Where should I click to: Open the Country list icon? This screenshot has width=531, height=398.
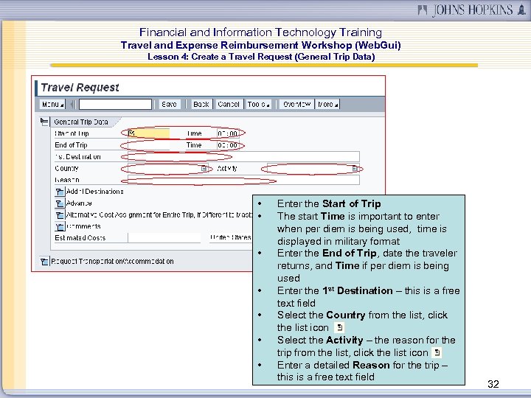[x=204, y=168]
